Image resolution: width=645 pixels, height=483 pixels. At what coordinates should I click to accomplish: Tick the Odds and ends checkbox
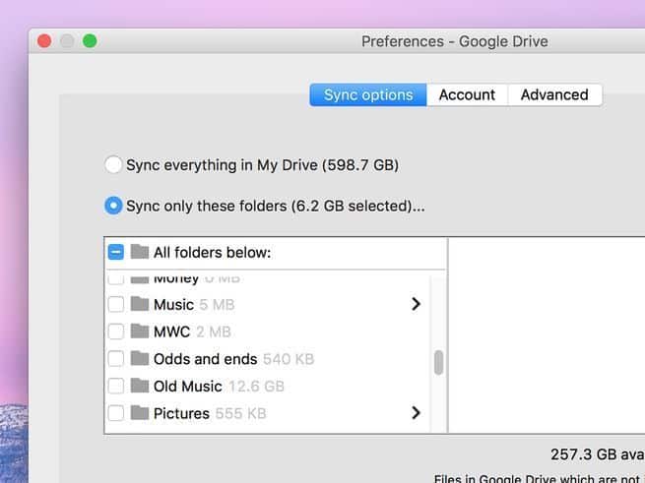[x=115, y=359]
